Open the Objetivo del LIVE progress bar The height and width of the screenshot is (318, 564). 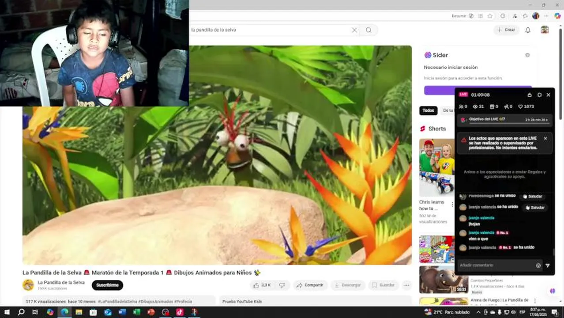click(505, 120)
